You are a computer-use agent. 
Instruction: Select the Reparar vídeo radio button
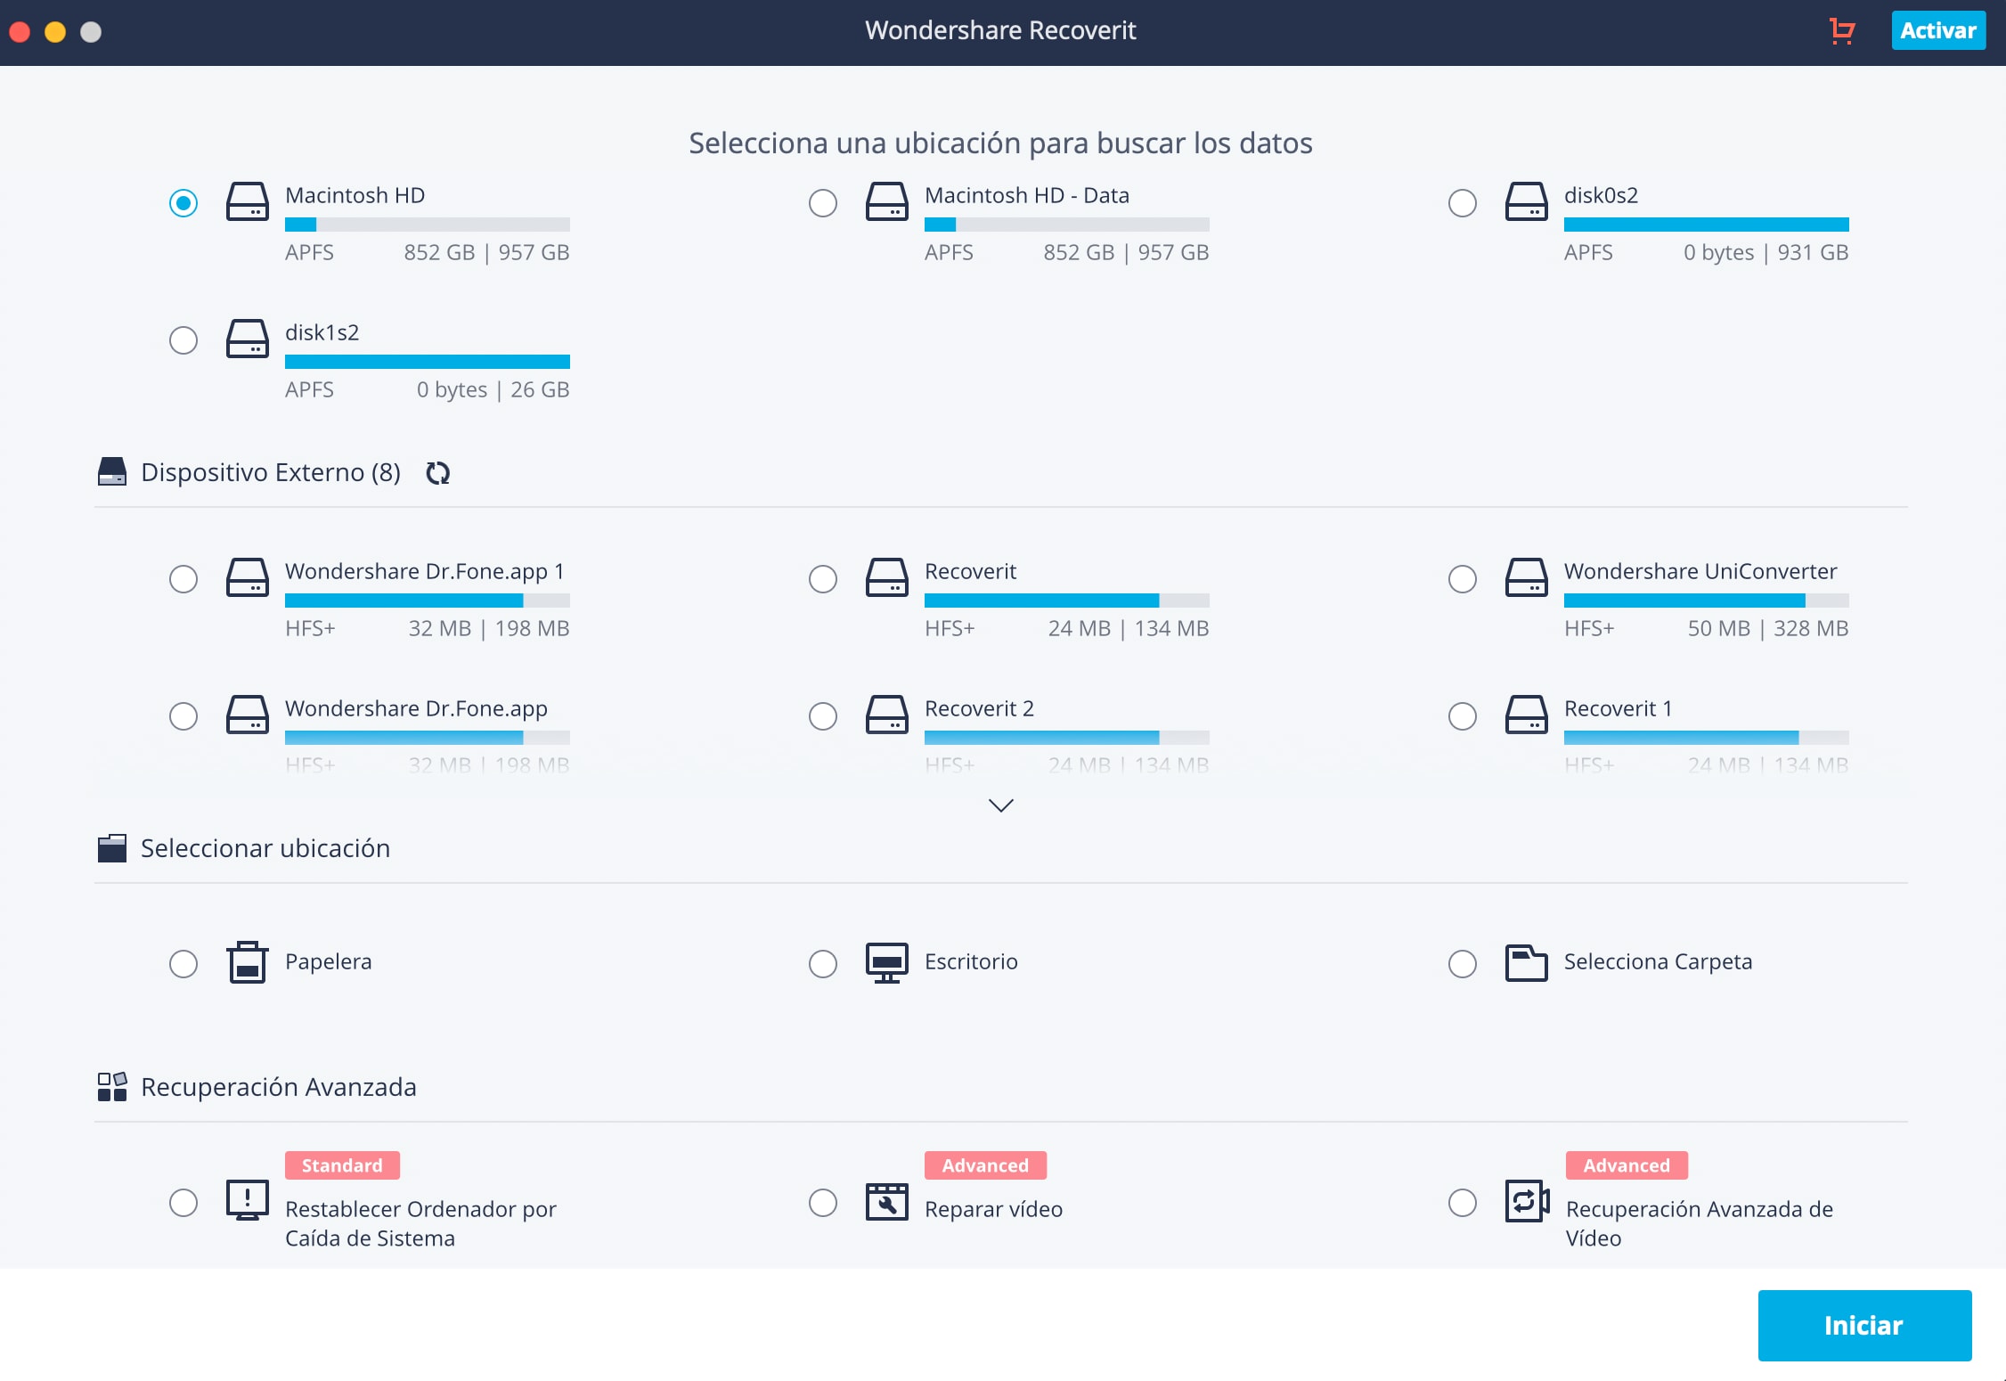(x=823, y=1203)
